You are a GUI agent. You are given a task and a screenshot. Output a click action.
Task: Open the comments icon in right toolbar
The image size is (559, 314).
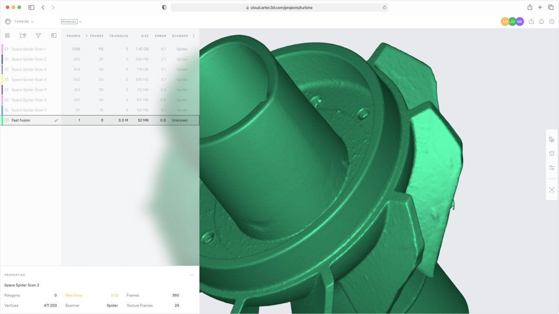[x=552, y=139]
